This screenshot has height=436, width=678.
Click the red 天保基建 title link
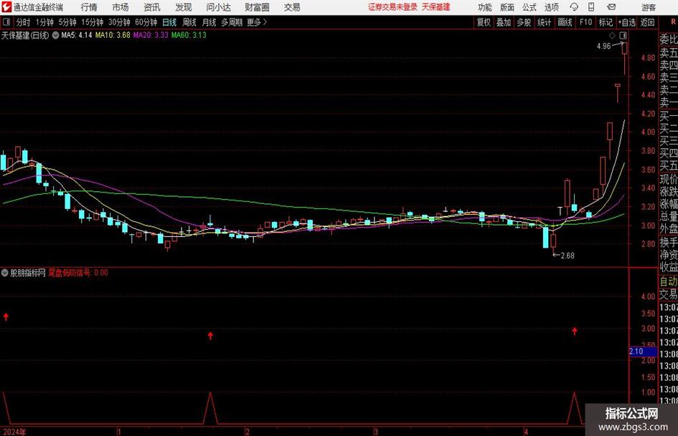(436, 7)
